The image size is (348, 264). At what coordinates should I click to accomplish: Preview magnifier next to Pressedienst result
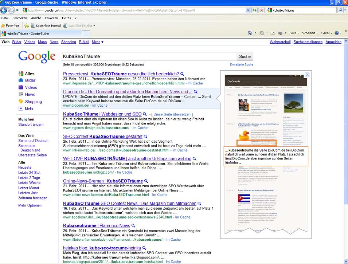[x=182, y=74]
